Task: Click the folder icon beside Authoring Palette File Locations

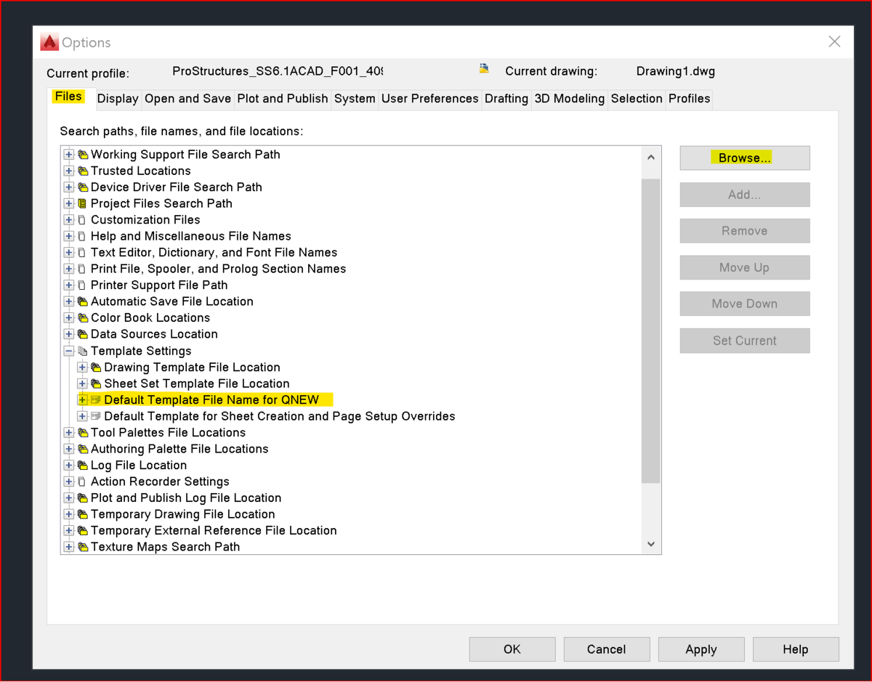Action: tap(82, 449)
